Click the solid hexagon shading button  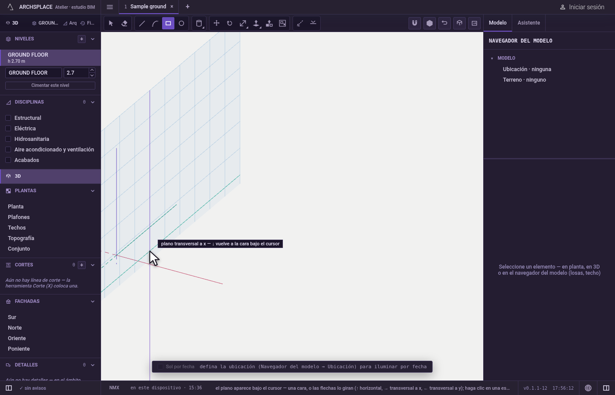click(x=430, y=23)
